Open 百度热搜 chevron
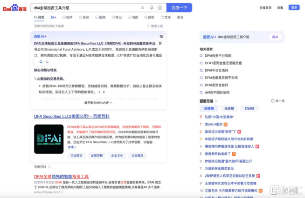The image size is (305, 198). click(x=216, y=101)
